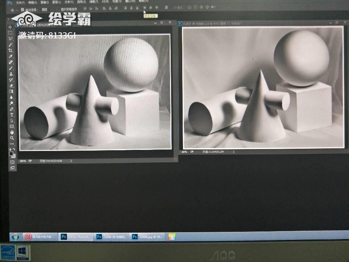
Task: Open the Windows Start button
Action: click(15, 237)
